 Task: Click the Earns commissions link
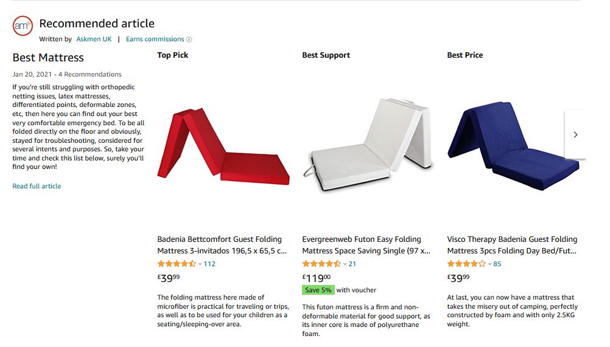coord(155,40)
